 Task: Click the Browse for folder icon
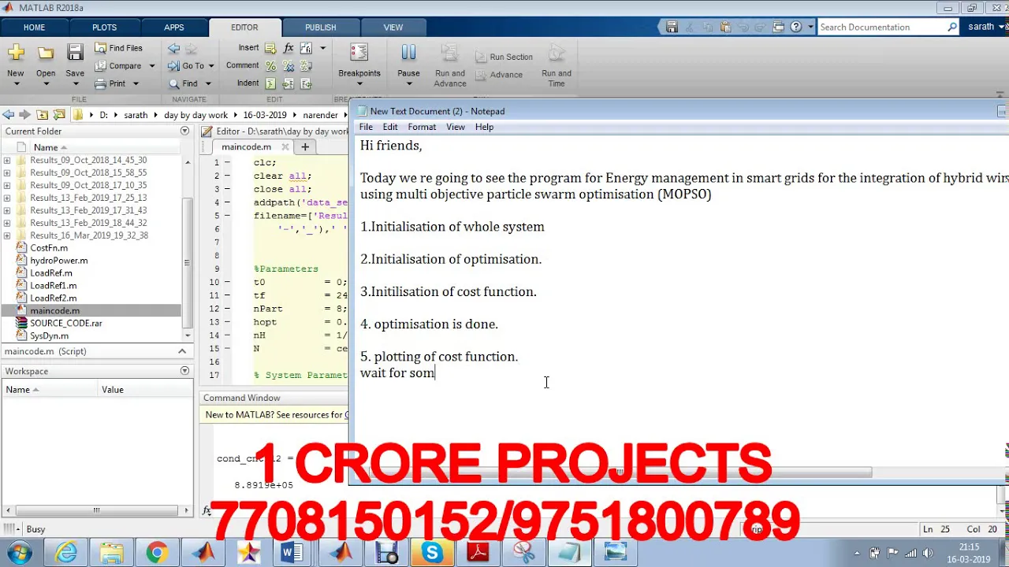pyautogui.click(x=58, y=115)
